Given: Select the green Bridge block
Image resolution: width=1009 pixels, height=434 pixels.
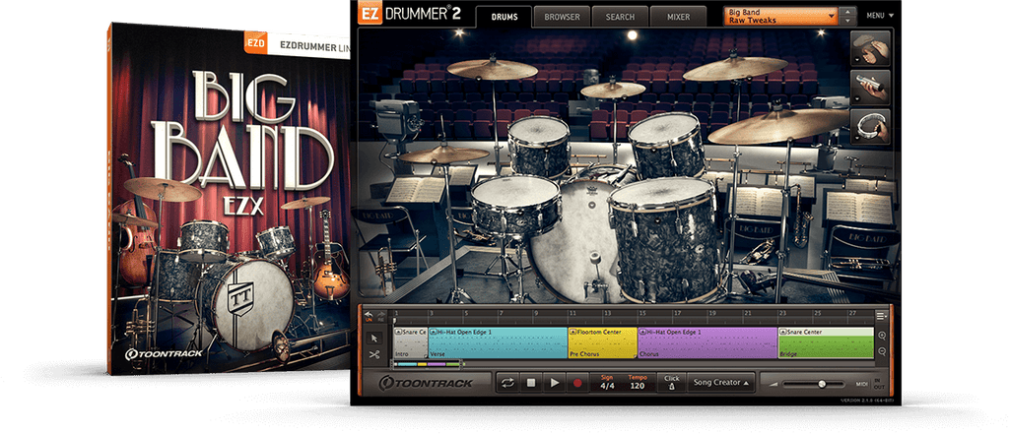Looking at the screenshot, I should [x=827, y=342].
